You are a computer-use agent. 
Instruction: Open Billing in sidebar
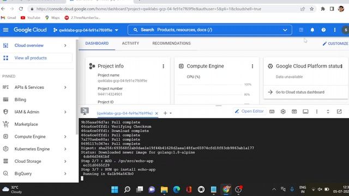click(x=20, y=100)
